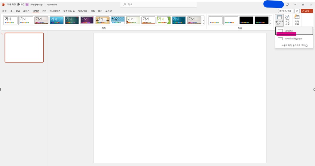This screenshot has width=315, height=166.
Task: Click the PowerPoint app icon in title bar
Action: (x=3, y=5)
